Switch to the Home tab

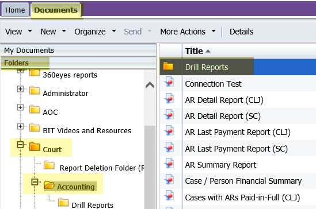coord(15,10)
